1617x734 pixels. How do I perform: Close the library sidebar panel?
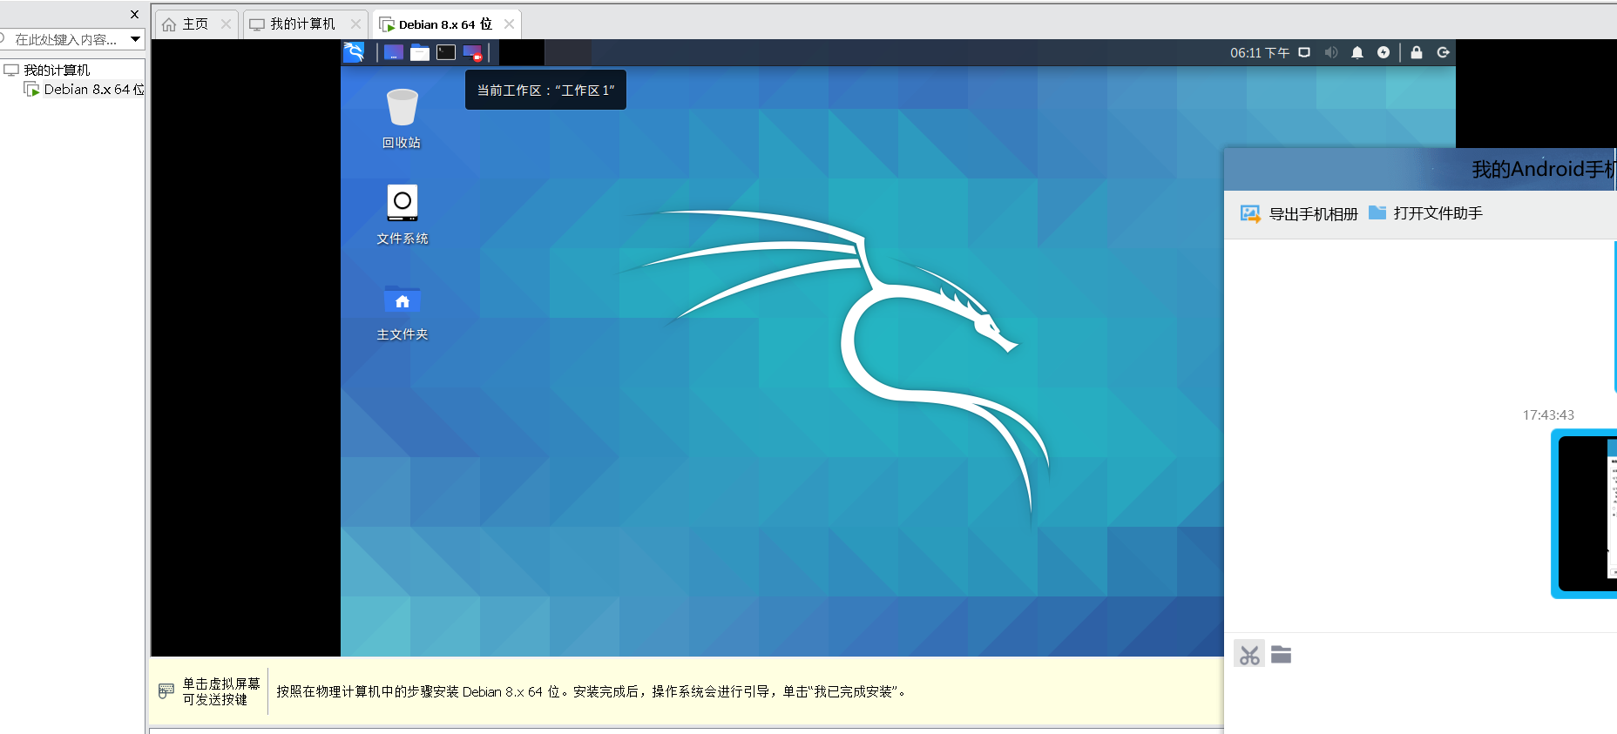click(x=134, y=14)
